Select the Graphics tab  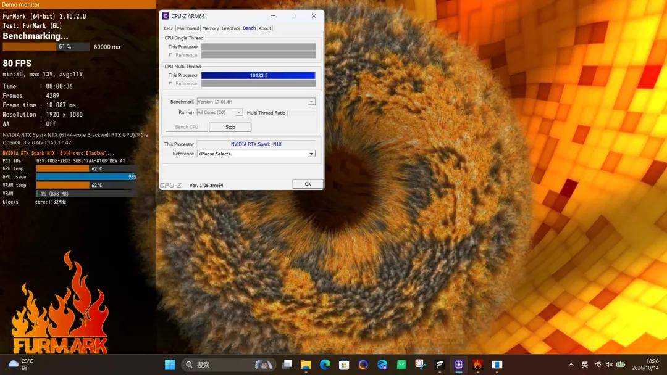[x=231, y=28]
